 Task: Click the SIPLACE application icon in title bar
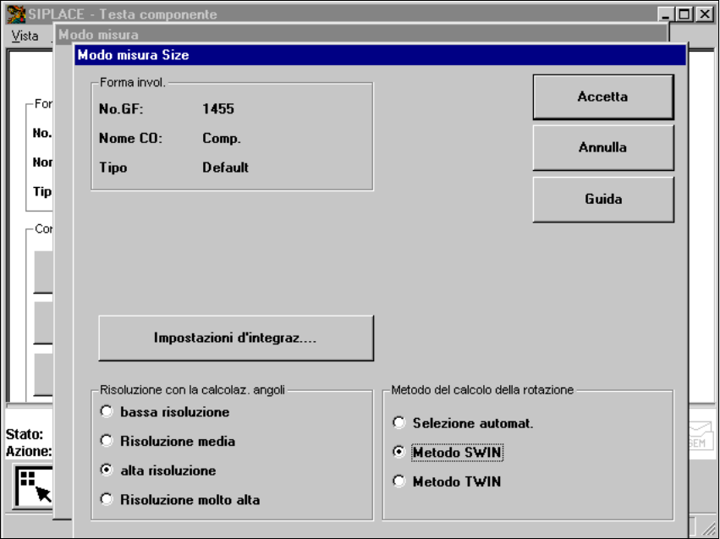point(15,14)
